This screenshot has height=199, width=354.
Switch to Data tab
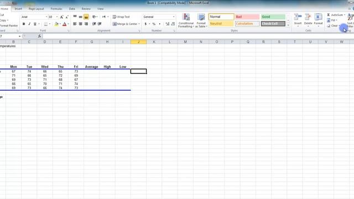[72, 9]
